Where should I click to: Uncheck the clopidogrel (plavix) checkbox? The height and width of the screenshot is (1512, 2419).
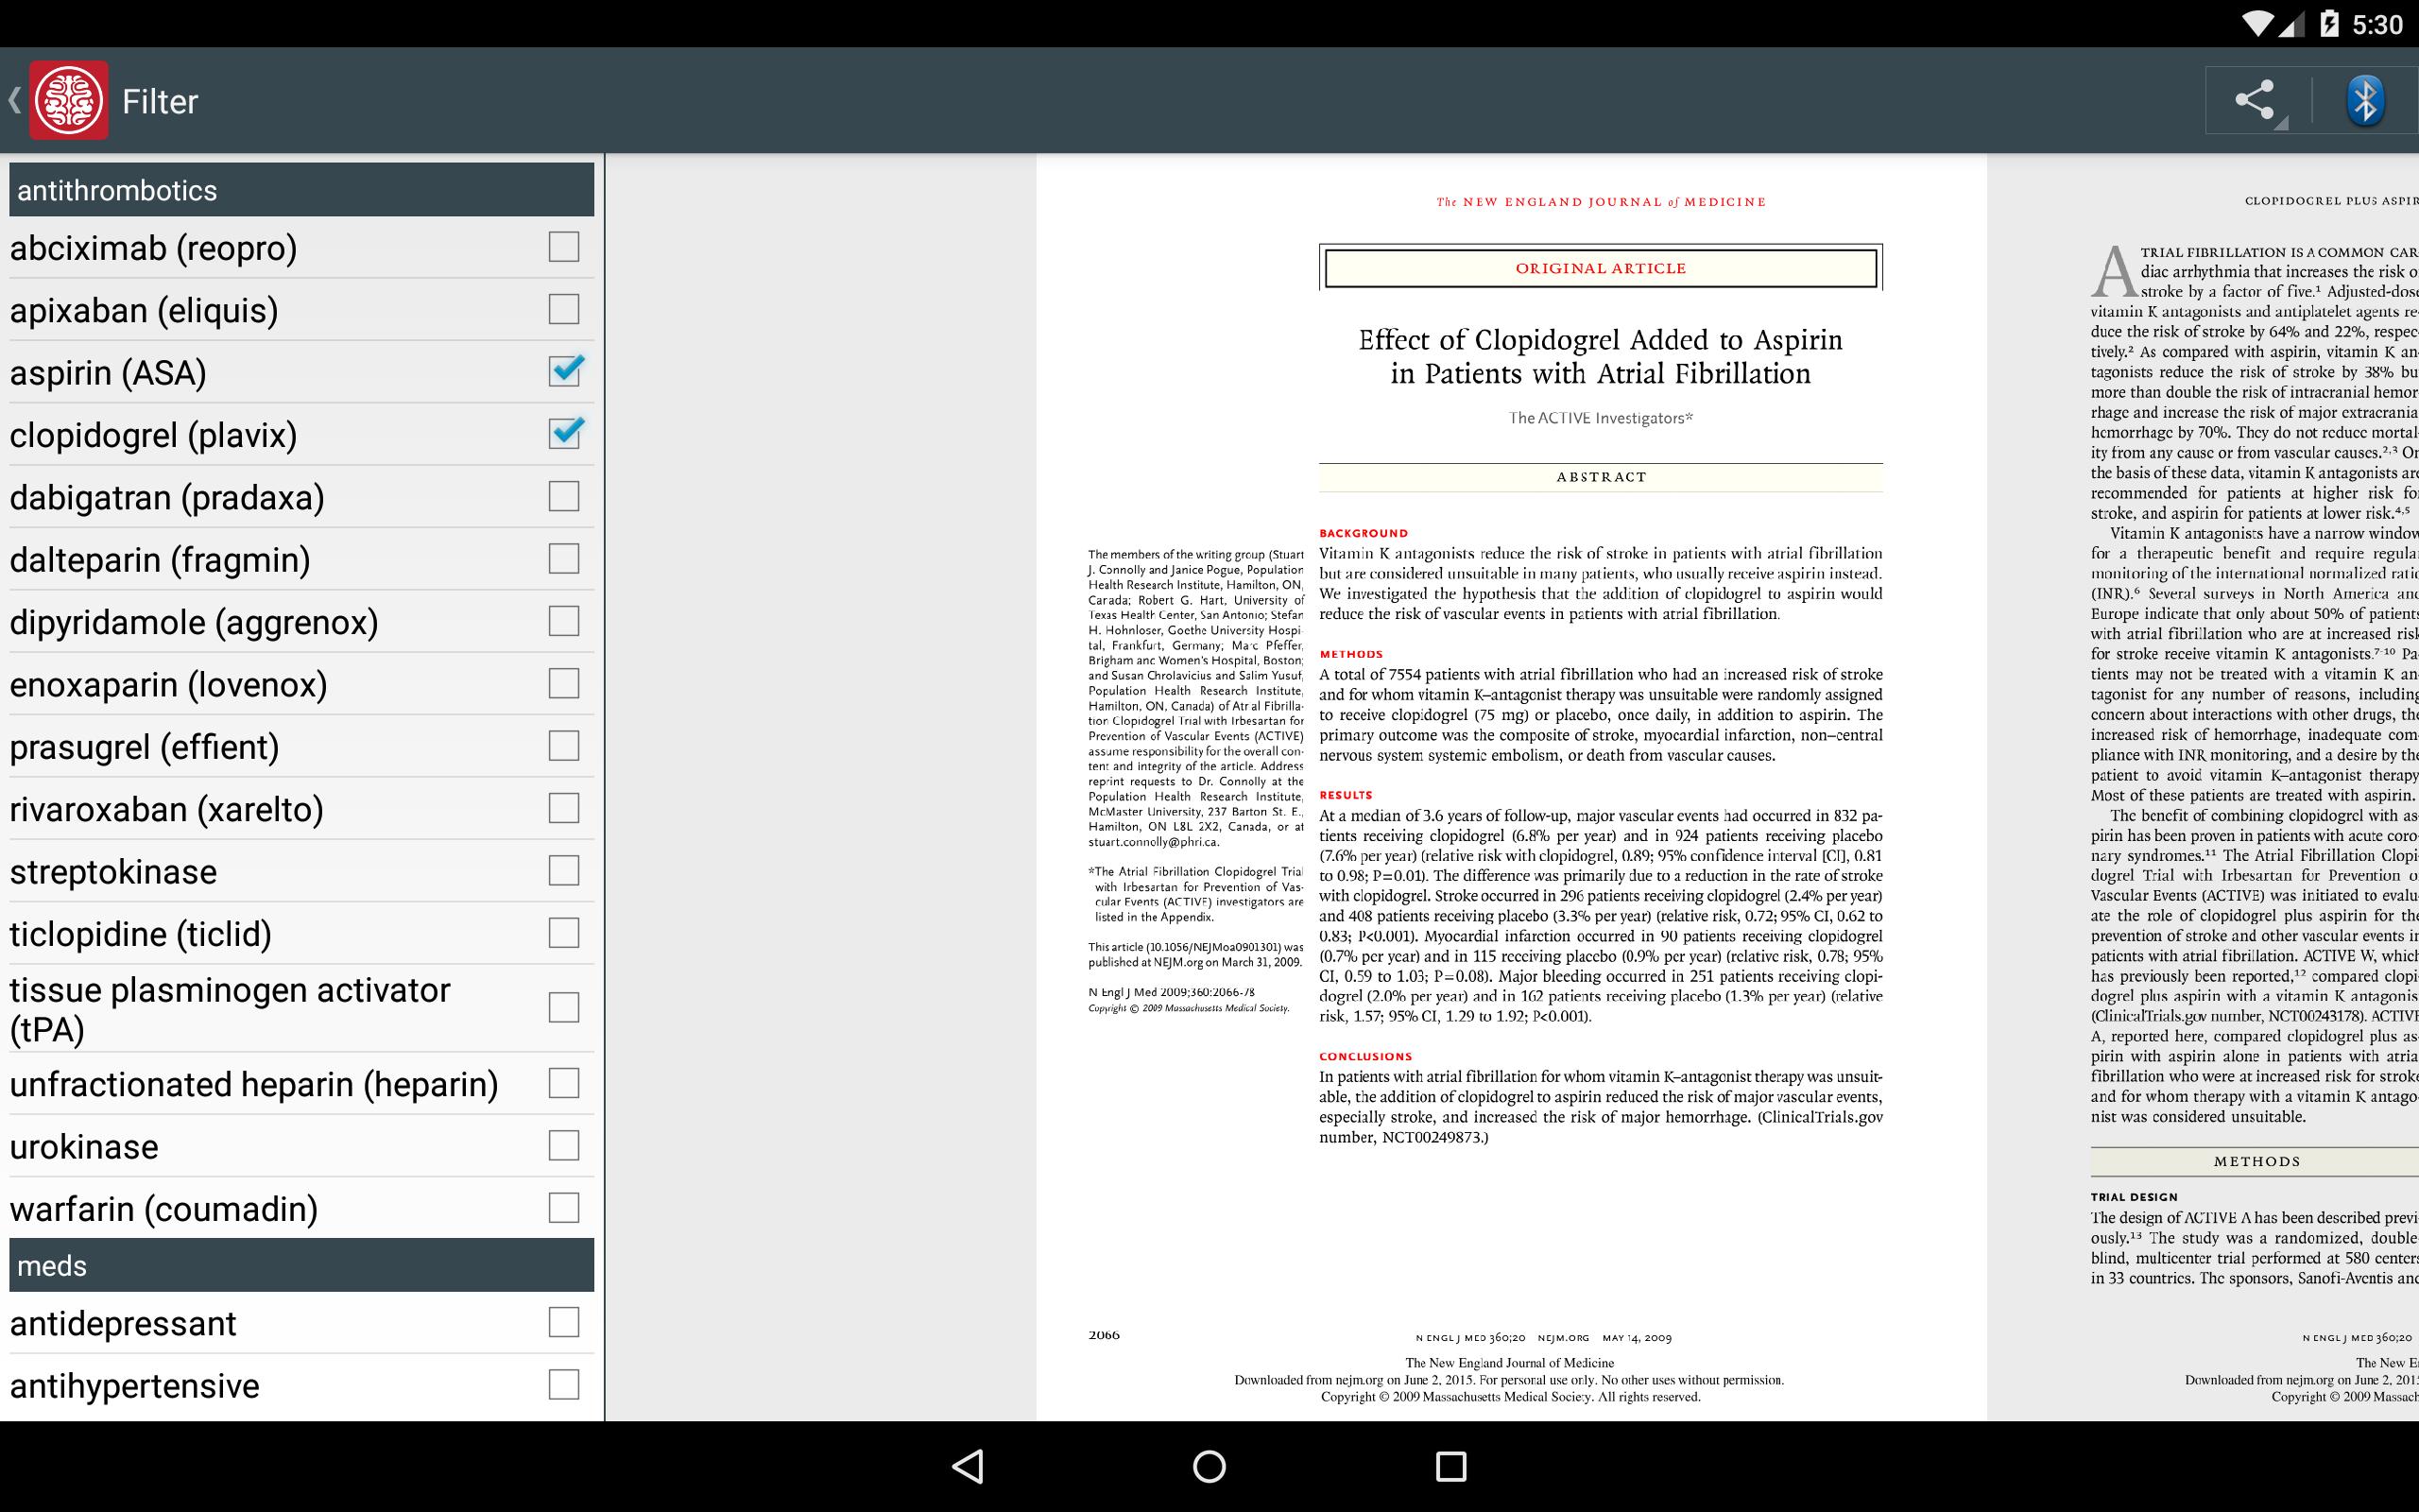point(566,432)
